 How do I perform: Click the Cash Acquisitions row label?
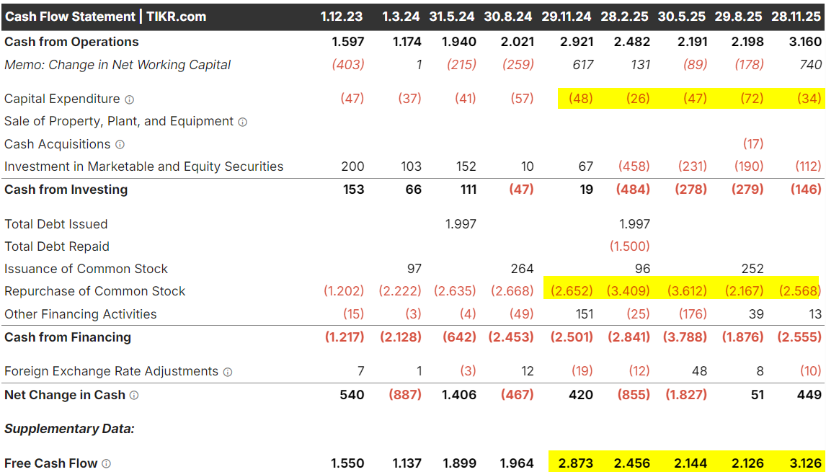click(58, 144)
